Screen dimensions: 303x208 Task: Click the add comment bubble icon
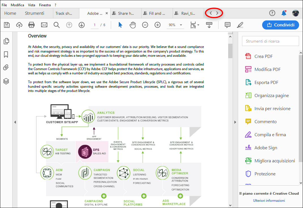pos(227,25)
